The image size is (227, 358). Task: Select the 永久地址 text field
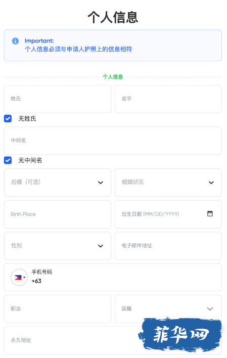tap(113, 340)
